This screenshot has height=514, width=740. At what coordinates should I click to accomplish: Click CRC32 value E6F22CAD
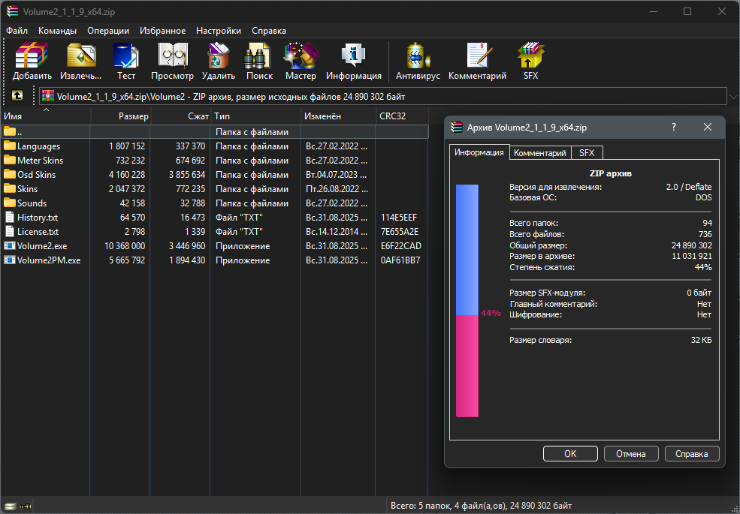tap(401, 246)
